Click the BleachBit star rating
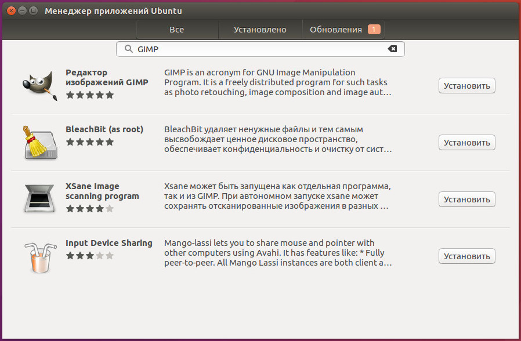521x341 pixels. tap(90, 142)
